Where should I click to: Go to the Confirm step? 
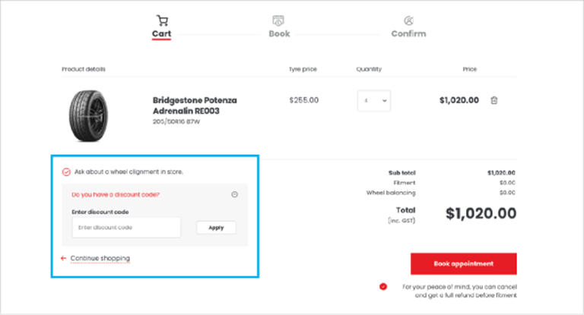(408, 33)
